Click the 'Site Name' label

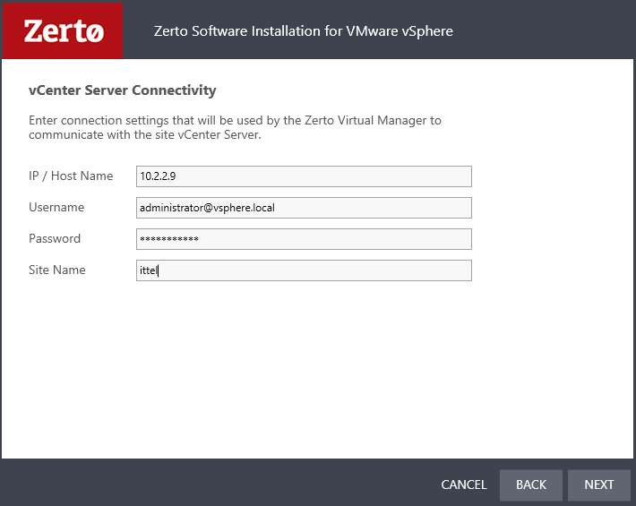pos(57,270)
